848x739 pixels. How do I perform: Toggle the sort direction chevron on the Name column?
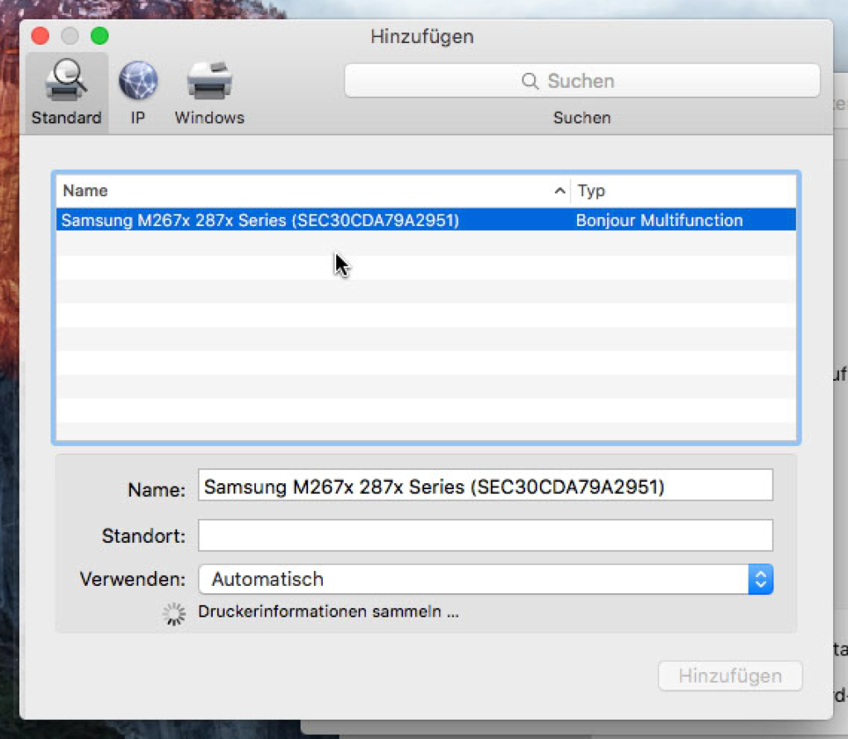[x=560, y=190]
